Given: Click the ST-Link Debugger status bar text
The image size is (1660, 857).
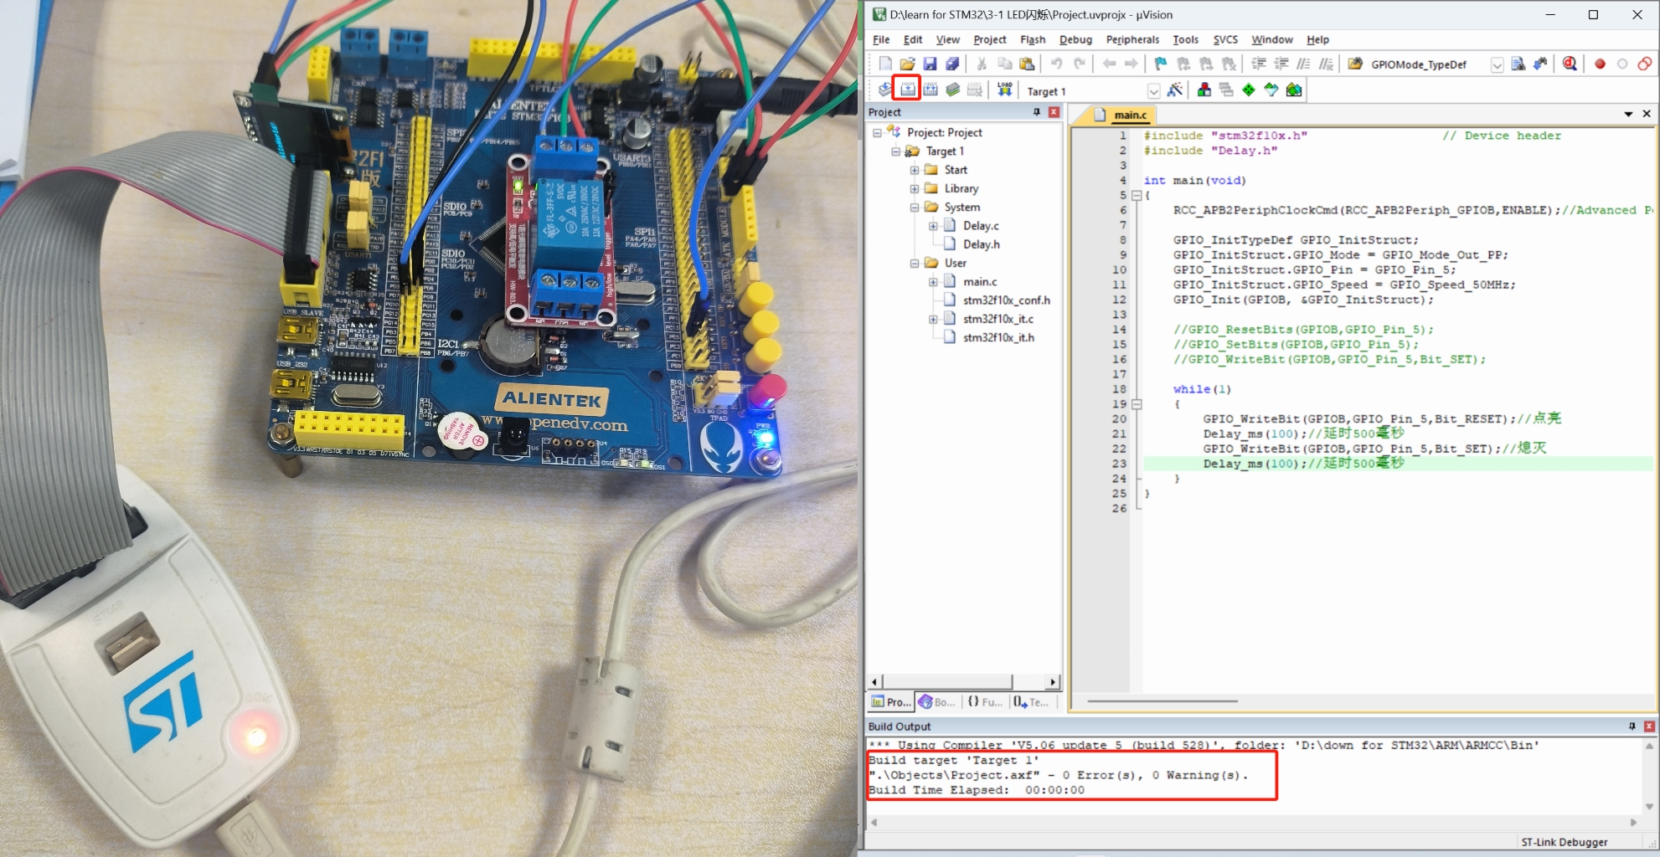Looking at the screenshot, I should (x=1564, y=842).
